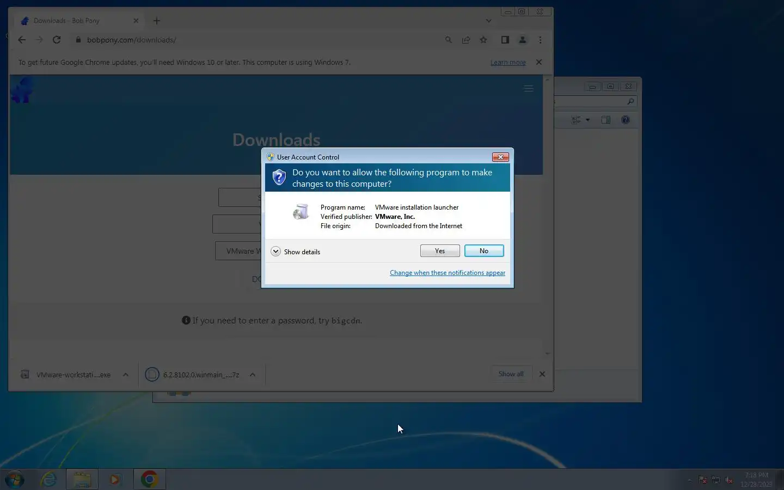Reload the Bob Pony downloads page
The height and width of the screenshot is (490, 784).
pos(57,40)
